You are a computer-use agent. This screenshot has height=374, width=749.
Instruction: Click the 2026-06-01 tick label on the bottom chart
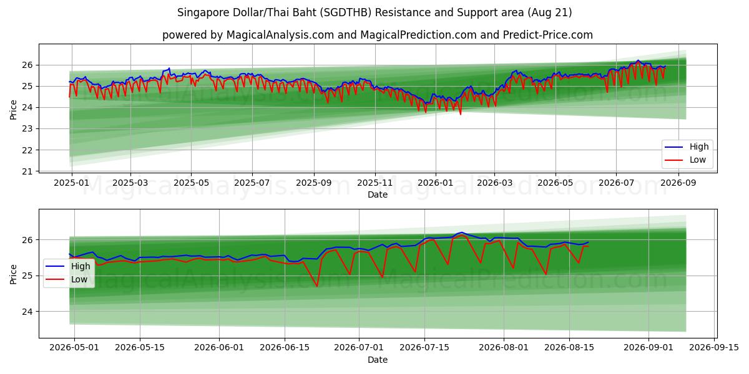pos(220,348)
